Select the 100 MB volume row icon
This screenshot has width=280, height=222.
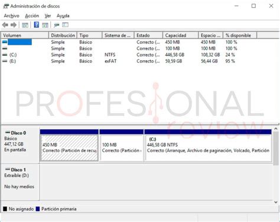tap(5, 49)
